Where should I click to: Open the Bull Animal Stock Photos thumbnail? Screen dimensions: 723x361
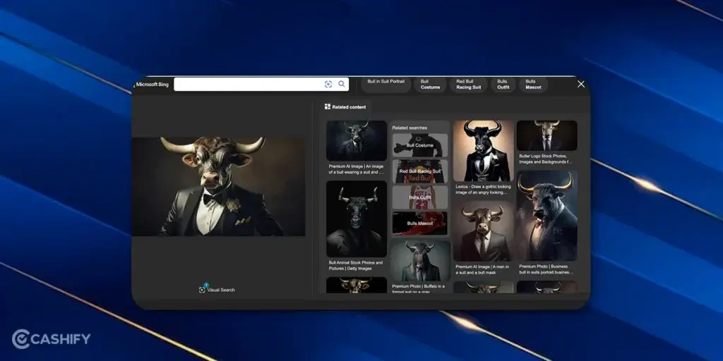(x=357, y=219)
